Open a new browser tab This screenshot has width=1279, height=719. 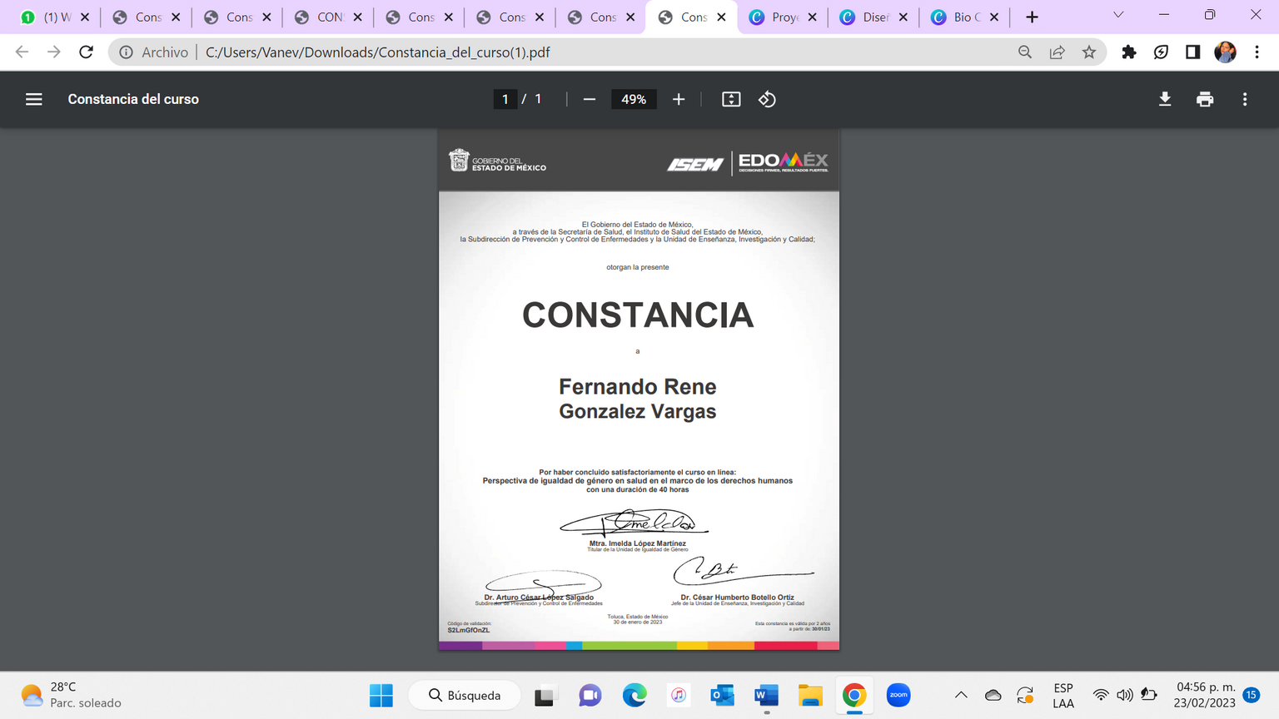[1032, 17]
